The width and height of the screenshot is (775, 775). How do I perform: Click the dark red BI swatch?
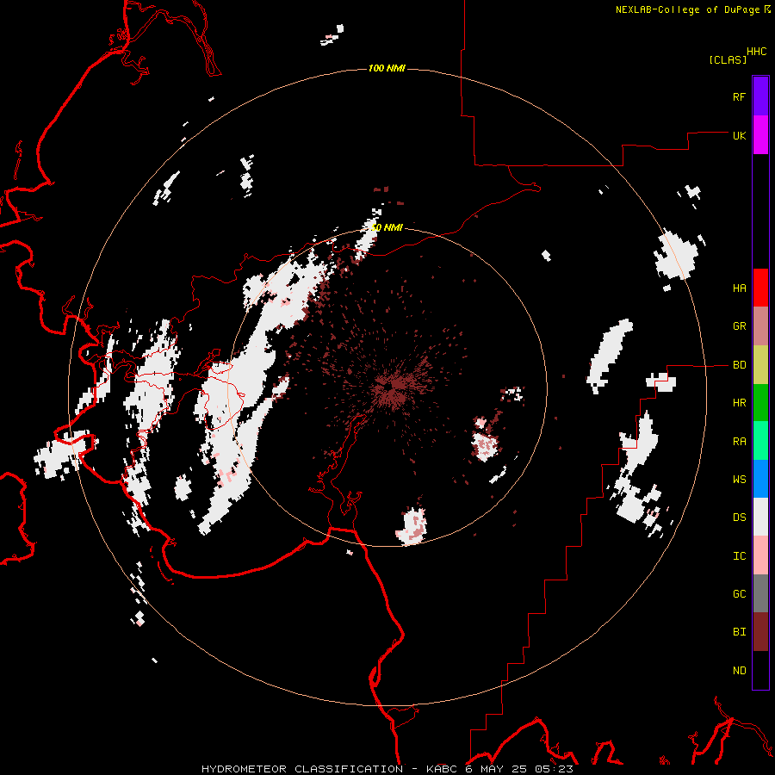[x=760, y=632]
